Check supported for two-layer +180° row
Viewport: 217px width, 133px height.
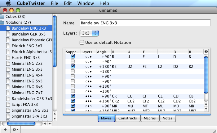click(x=73, y=86)
